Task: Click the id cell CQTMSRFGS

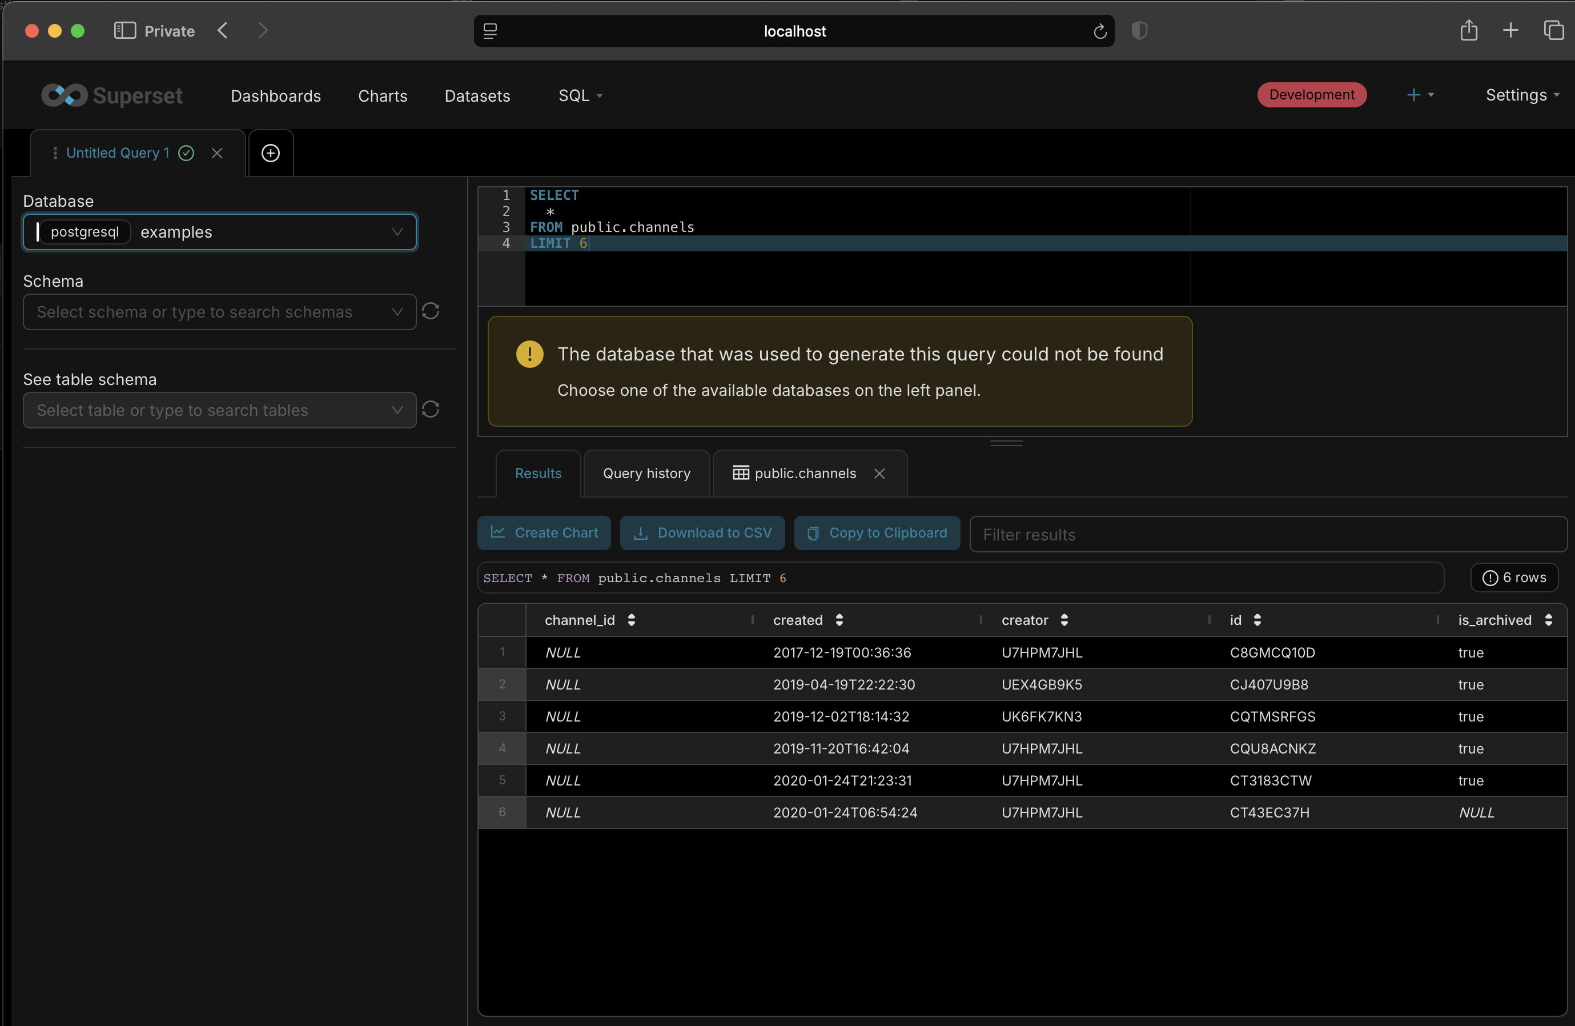Action: coord(1272,716)
